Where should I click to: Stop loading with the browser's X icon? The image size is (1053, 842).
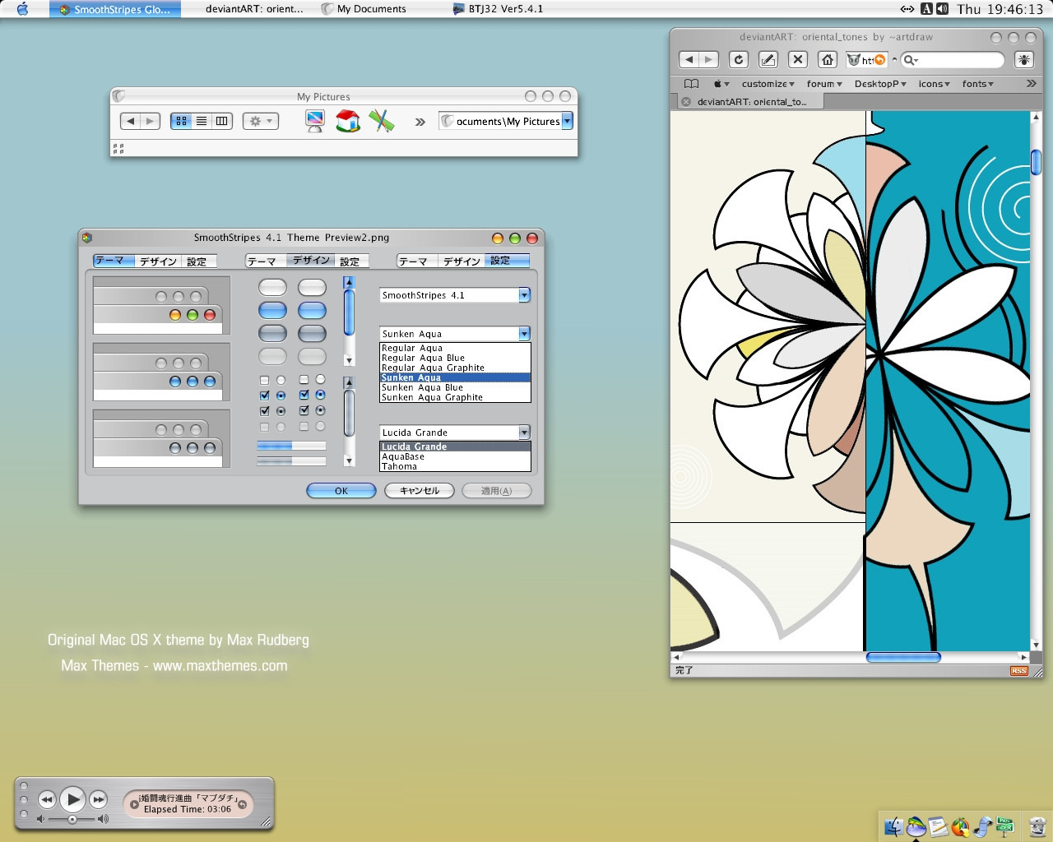(x=798, y=59)
